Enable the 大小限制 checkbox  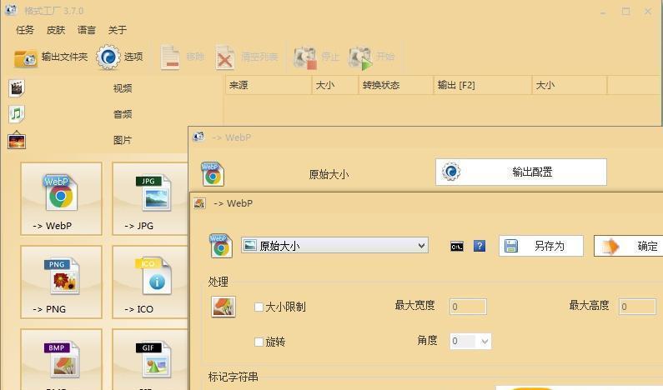(x=259, y=307)
